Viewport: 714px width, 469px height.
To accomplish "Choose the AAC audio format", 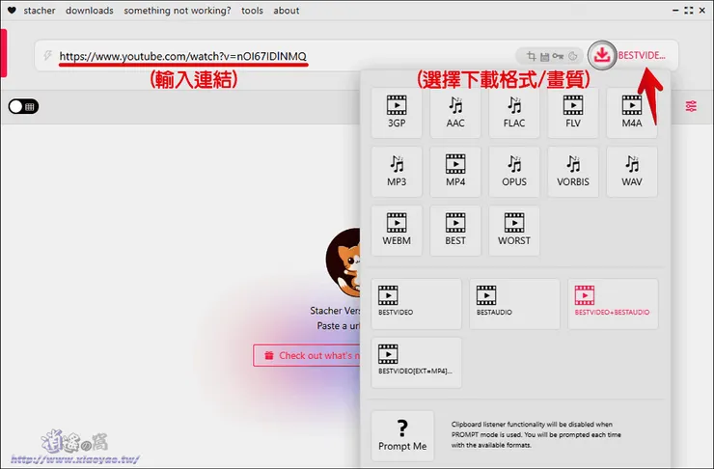I will [455, 113].
